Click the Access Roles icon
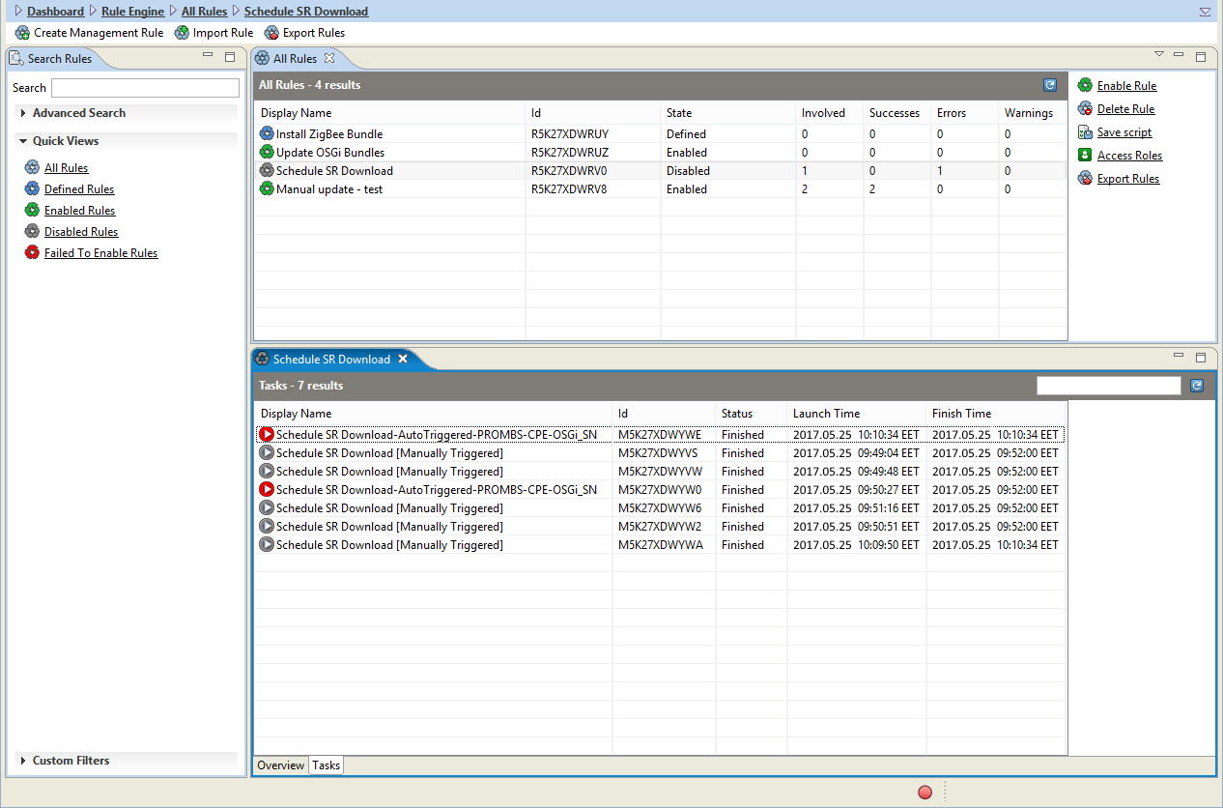This screenshot has width=1223, height=808. 1085,156
